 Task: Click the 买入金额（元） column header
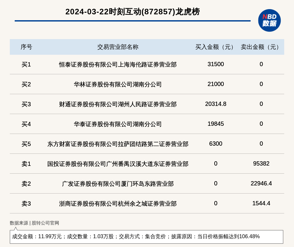(216, 47)
